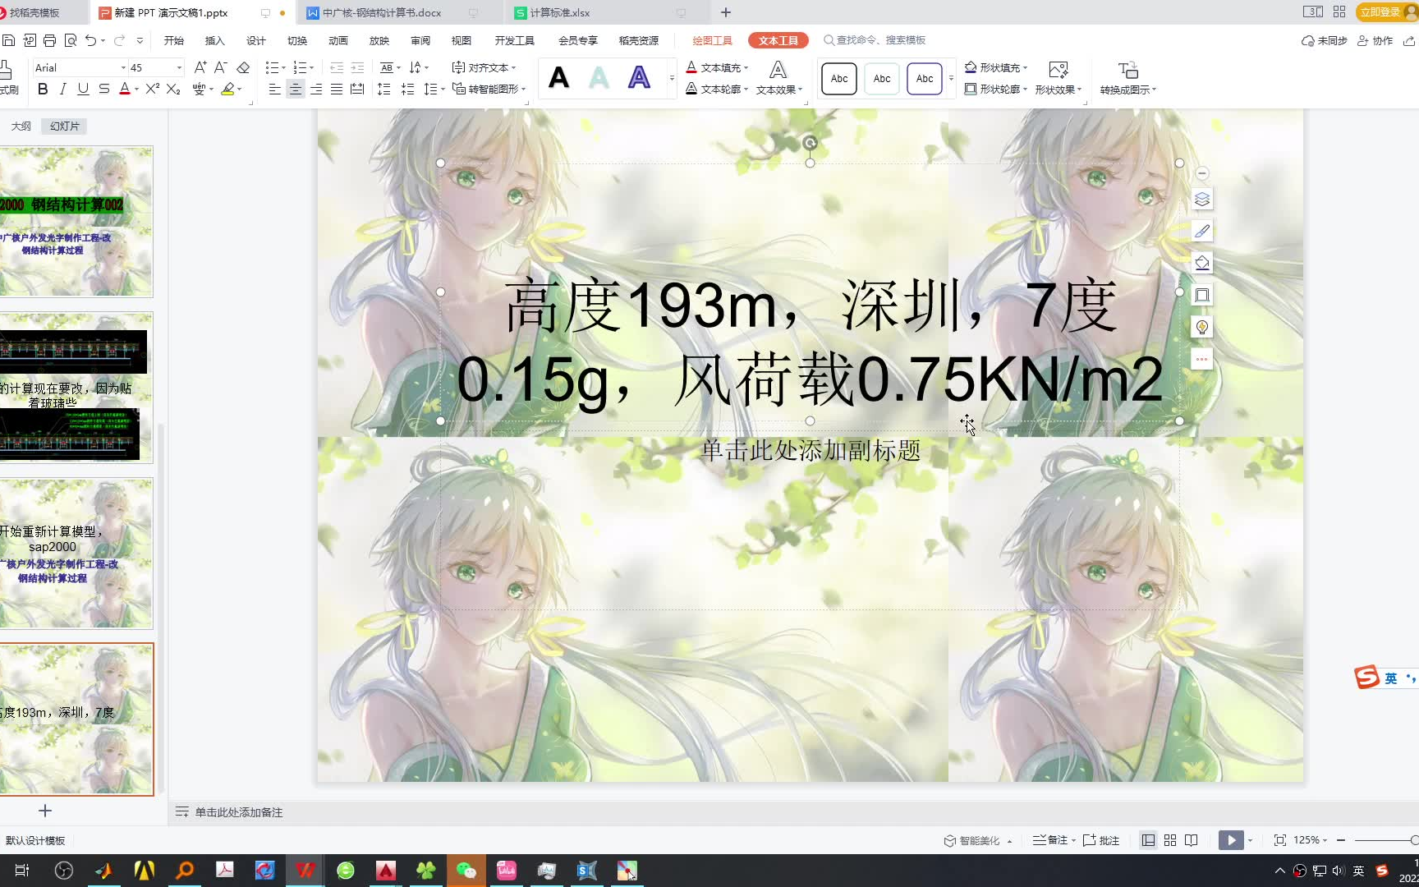
Task: Select the blue outlined text style A
Action: click(x=639, y=78)
